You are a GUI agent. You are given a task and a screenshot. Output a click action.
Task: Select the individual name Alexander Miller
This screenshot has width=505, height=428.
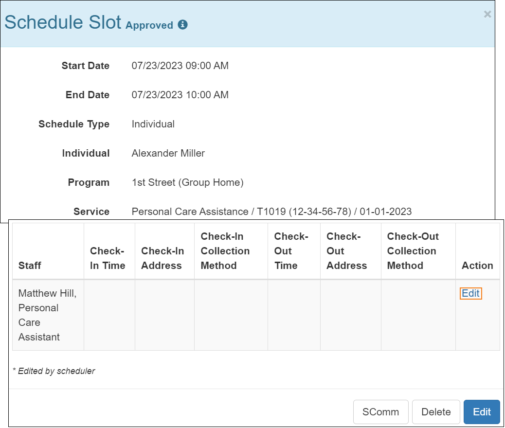pos(168,153)
